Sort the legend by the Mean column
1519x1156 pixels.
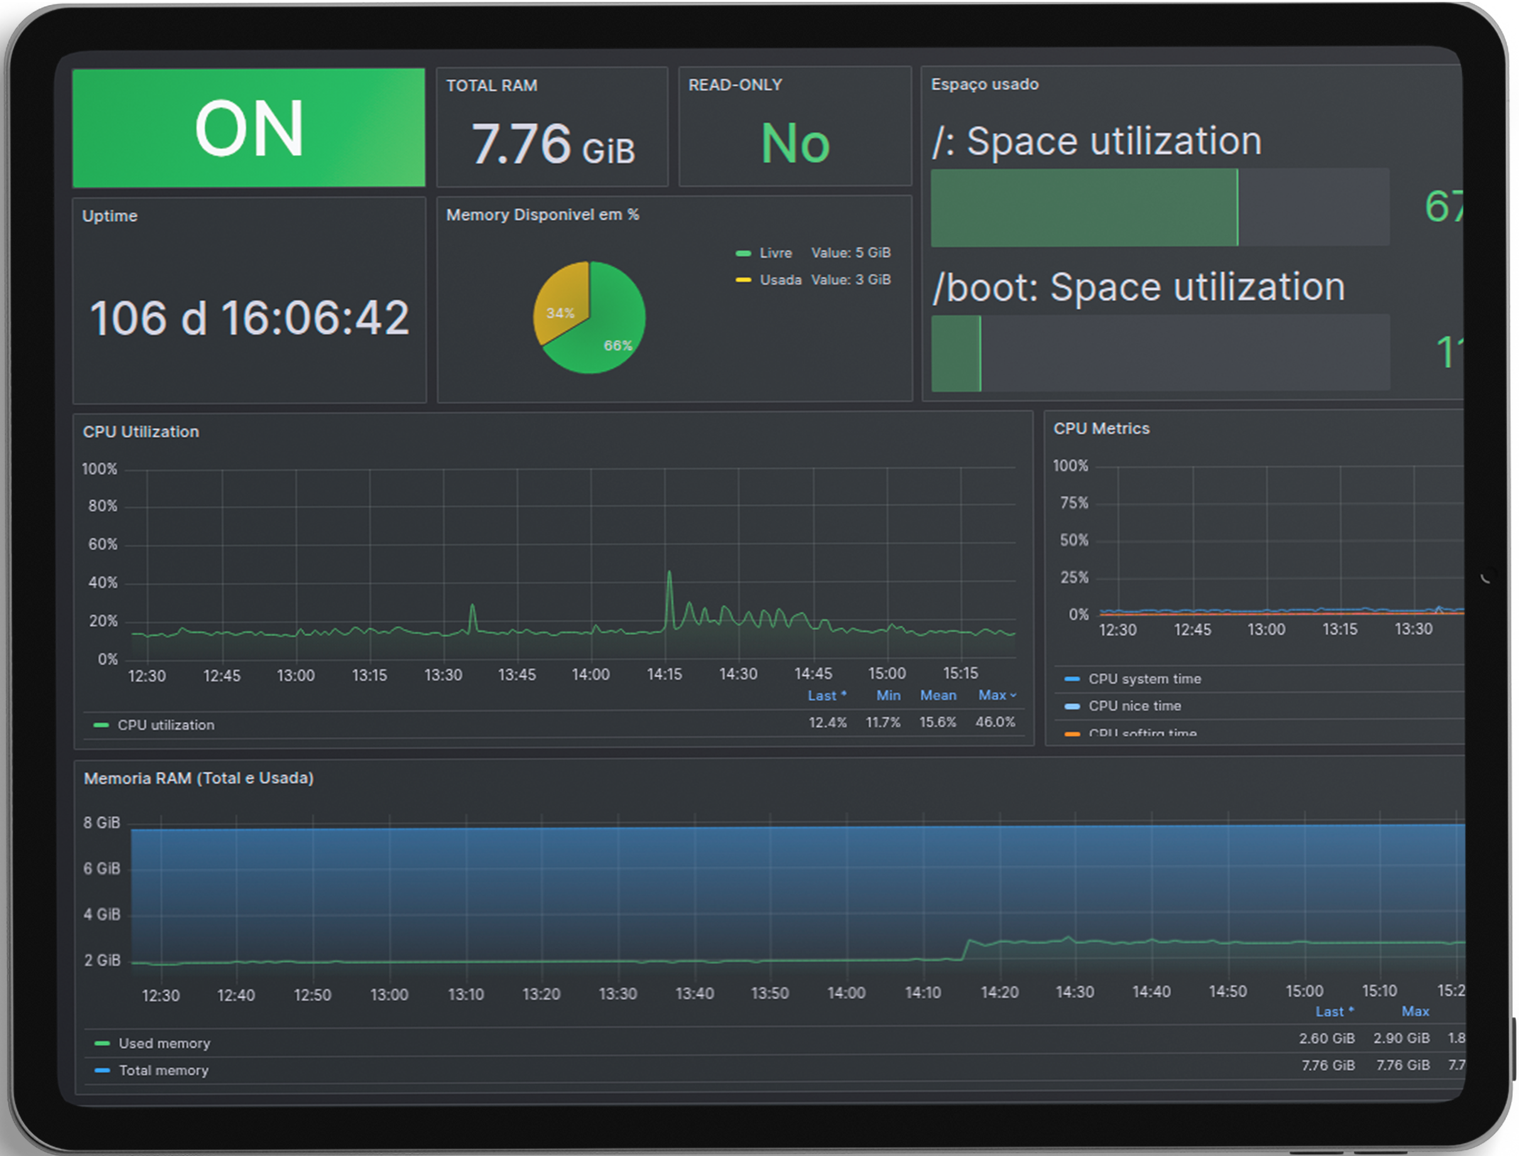(x=938, y=695)
